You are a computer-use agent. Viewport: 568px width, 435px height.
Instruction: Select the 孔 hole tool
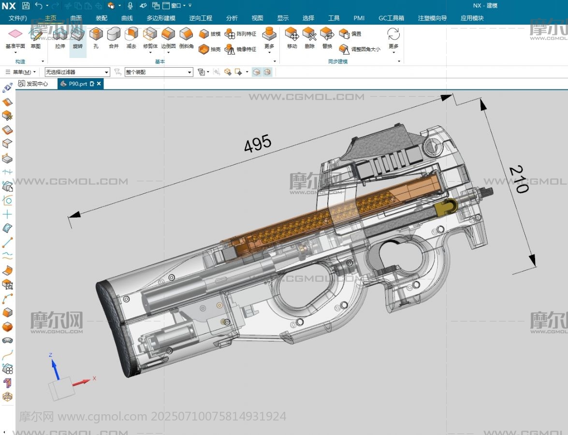point(96,39)
